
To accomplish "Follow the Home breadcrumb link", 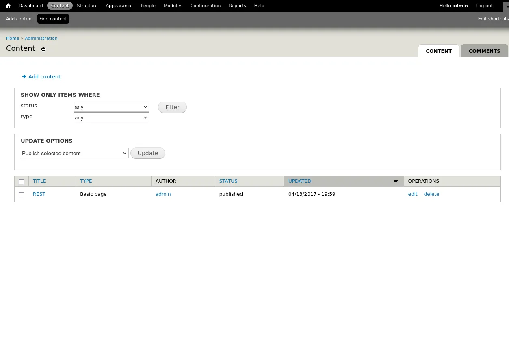I will coord(13,38).
